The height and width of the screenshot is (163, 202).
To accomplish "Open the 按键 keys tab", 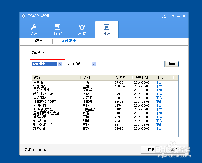I will click(x=58, y=30).
